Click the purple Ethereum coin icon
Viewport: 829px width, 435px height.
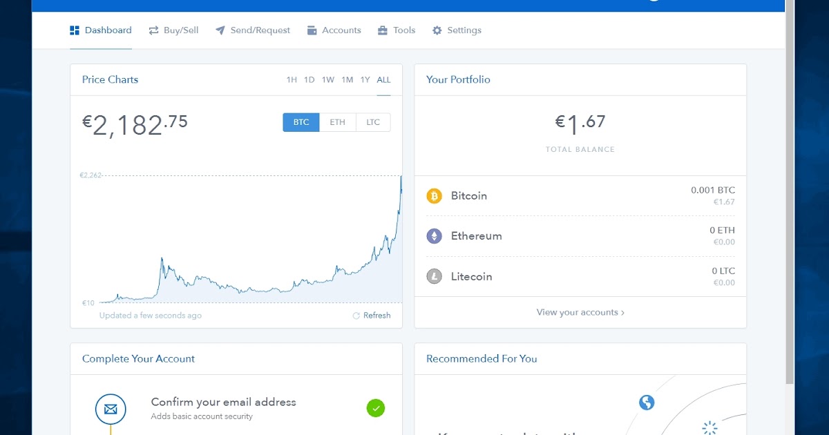(x=434, y=236)
